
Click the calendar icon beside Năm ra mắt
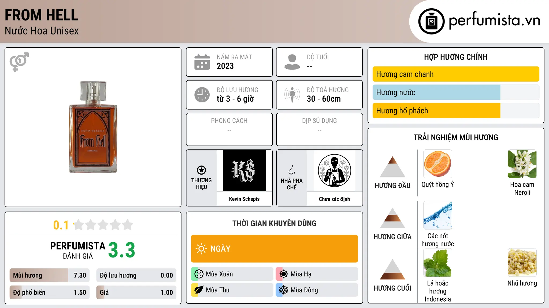click(202, 62)
